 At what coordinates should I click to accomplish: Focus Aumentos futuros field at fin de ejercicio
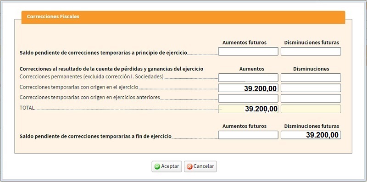pos(248,135)
